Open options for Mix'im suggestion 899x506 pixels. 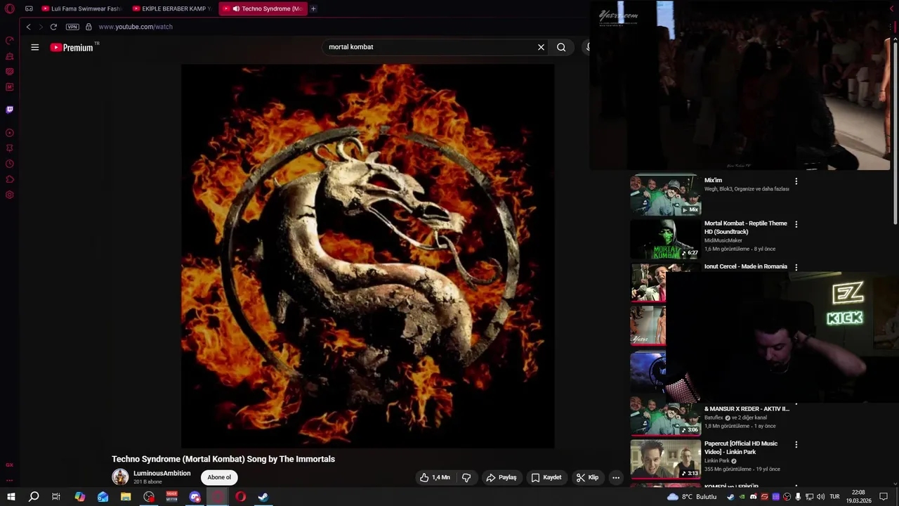tap(796, 181)
